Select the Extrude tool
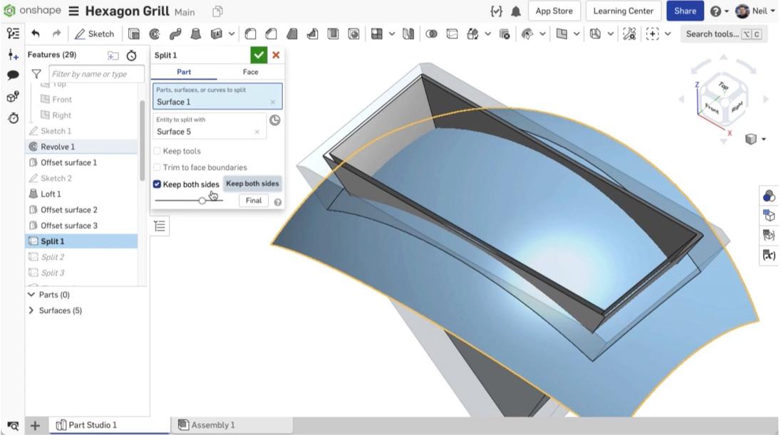Viewport: 781px width, 435px height. point(133,33)
